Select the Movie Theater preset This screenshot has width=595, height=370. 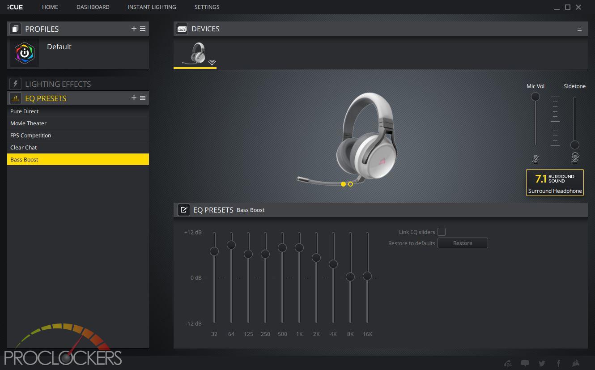pyautogui.click(x=78, y=123)
